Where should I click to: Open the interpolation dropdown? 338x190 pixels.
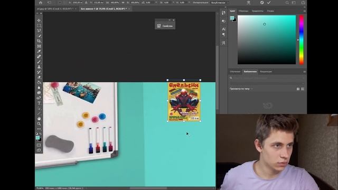click(x=220, y=3)
